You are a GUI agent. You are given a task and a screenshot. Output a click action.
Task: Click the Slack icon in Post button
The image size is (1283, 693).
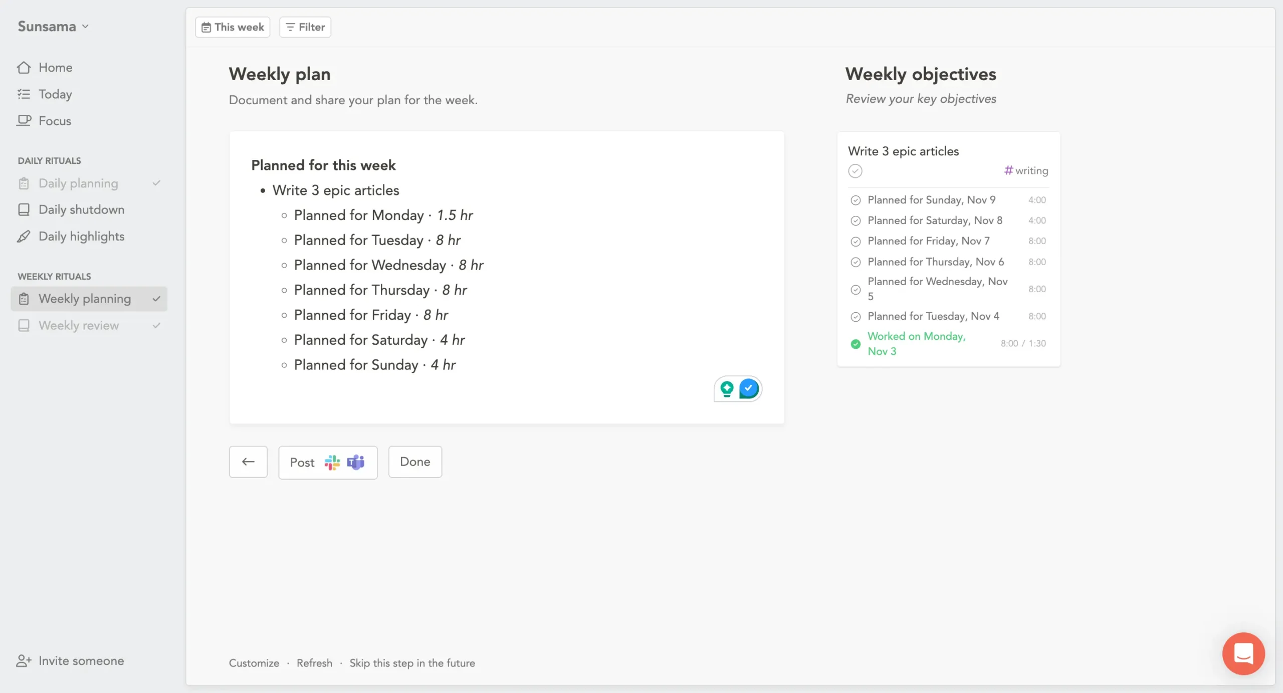[x=332, y=462]
